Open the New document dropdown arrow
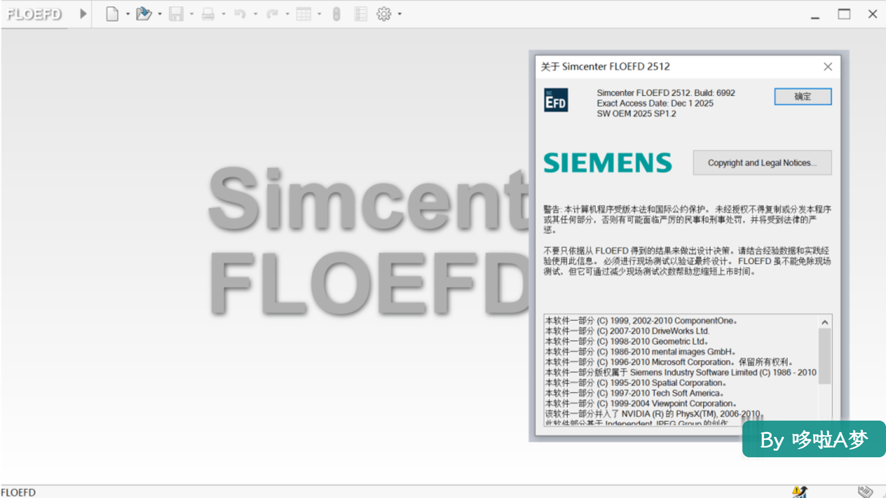 point(128,14)
